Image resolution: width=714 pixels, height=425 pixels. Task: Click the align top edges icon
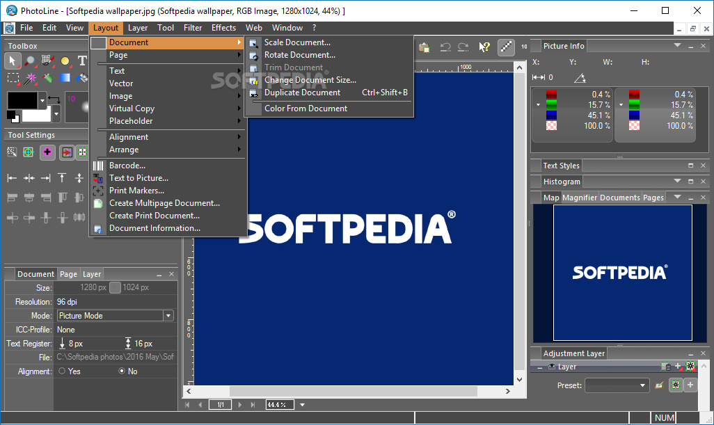point(63,178)
